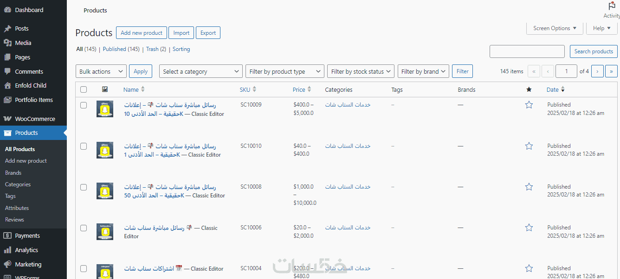Check the box for product SC10010
This screenshot has height=279, width=620.
pos(84,146)
